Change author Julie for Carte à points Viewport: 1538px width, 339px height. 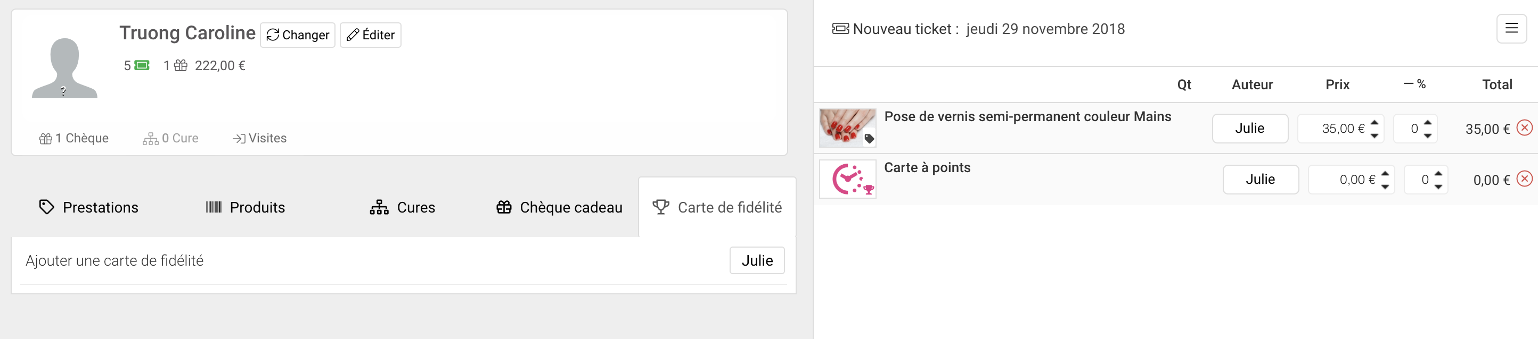[1261, 180]
